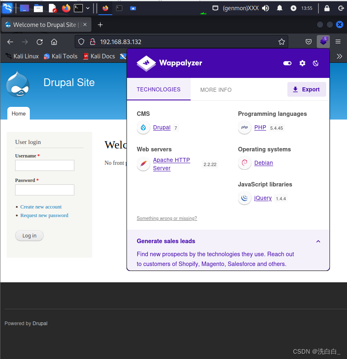The height and width of the screenshot is (359, 347).
Task: Click the URL bar showing 192.168.83.132
Action: [x=181, y=42]
